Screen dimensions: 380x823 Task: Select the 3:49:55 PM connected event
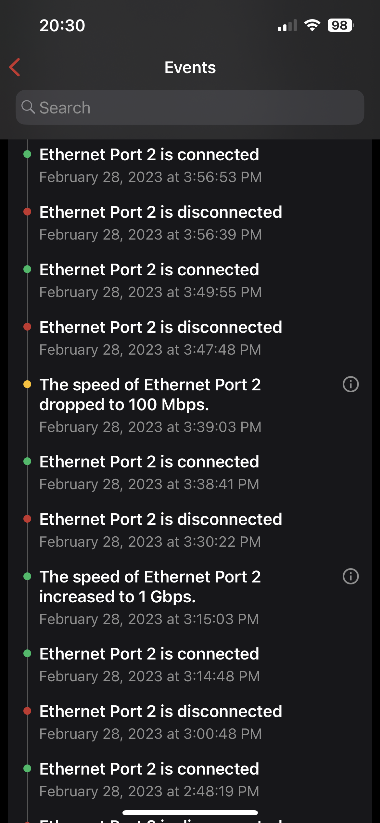click(x=149, y=280)
